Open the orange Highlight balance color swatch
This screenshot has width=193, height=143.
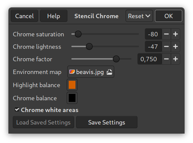[x=72, y=85]
